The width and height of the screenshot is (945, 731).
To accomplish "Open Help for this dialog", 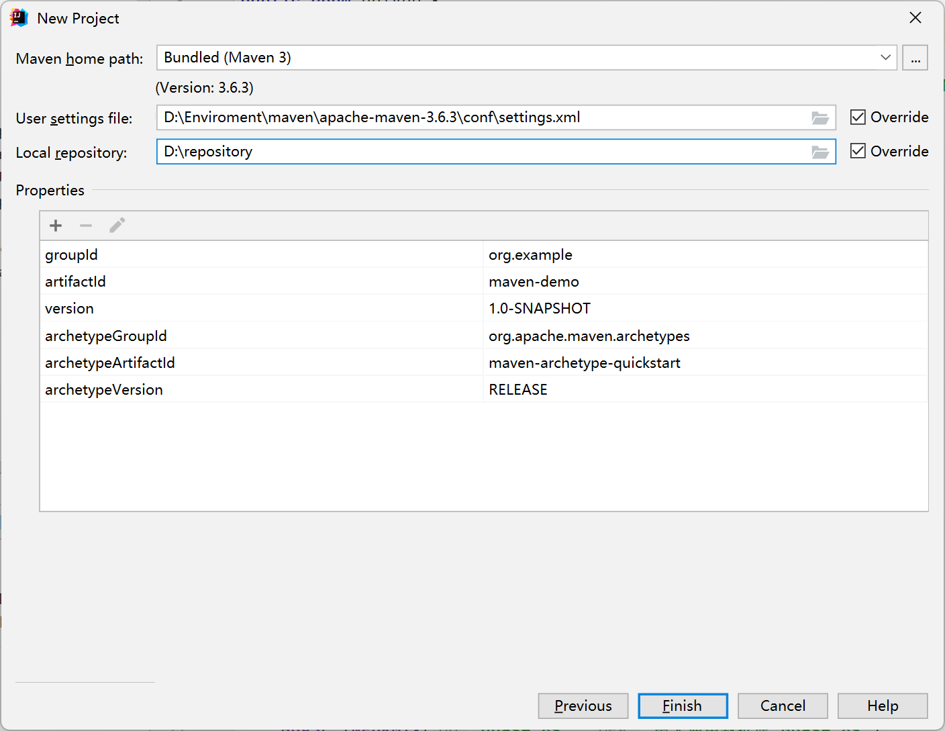I will (882, 706).
